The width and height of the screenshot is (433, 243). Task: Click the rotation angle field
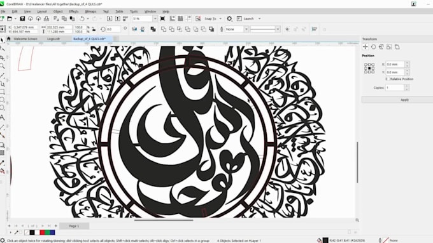pos(113,29)
